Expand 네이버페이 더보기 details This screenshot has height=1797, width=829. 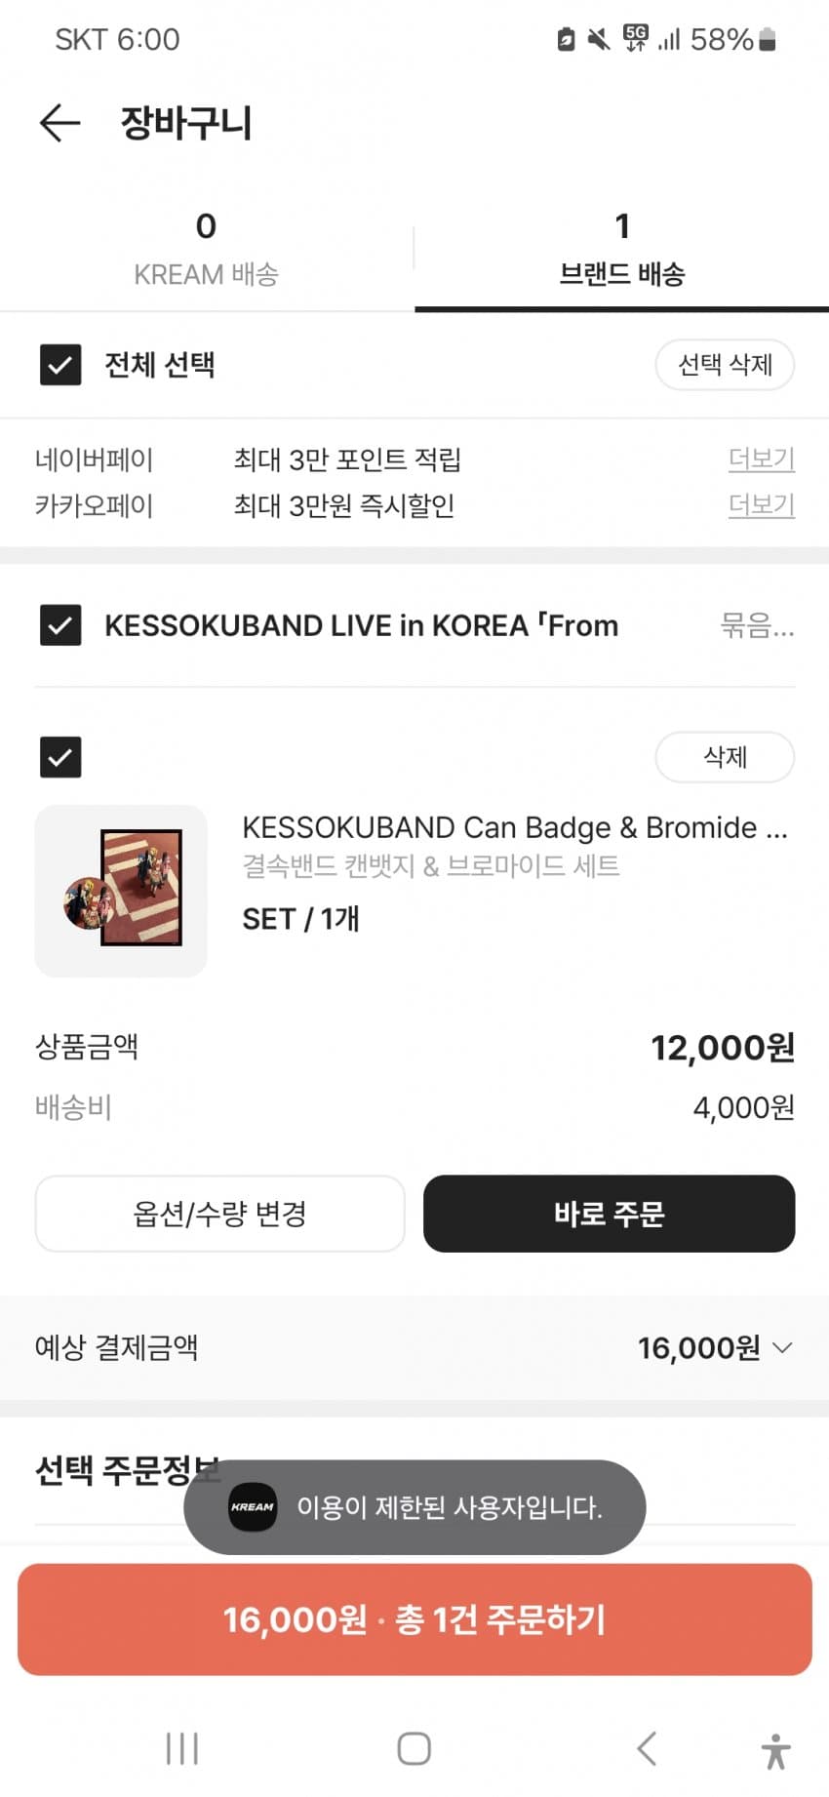tap(761, 459)
